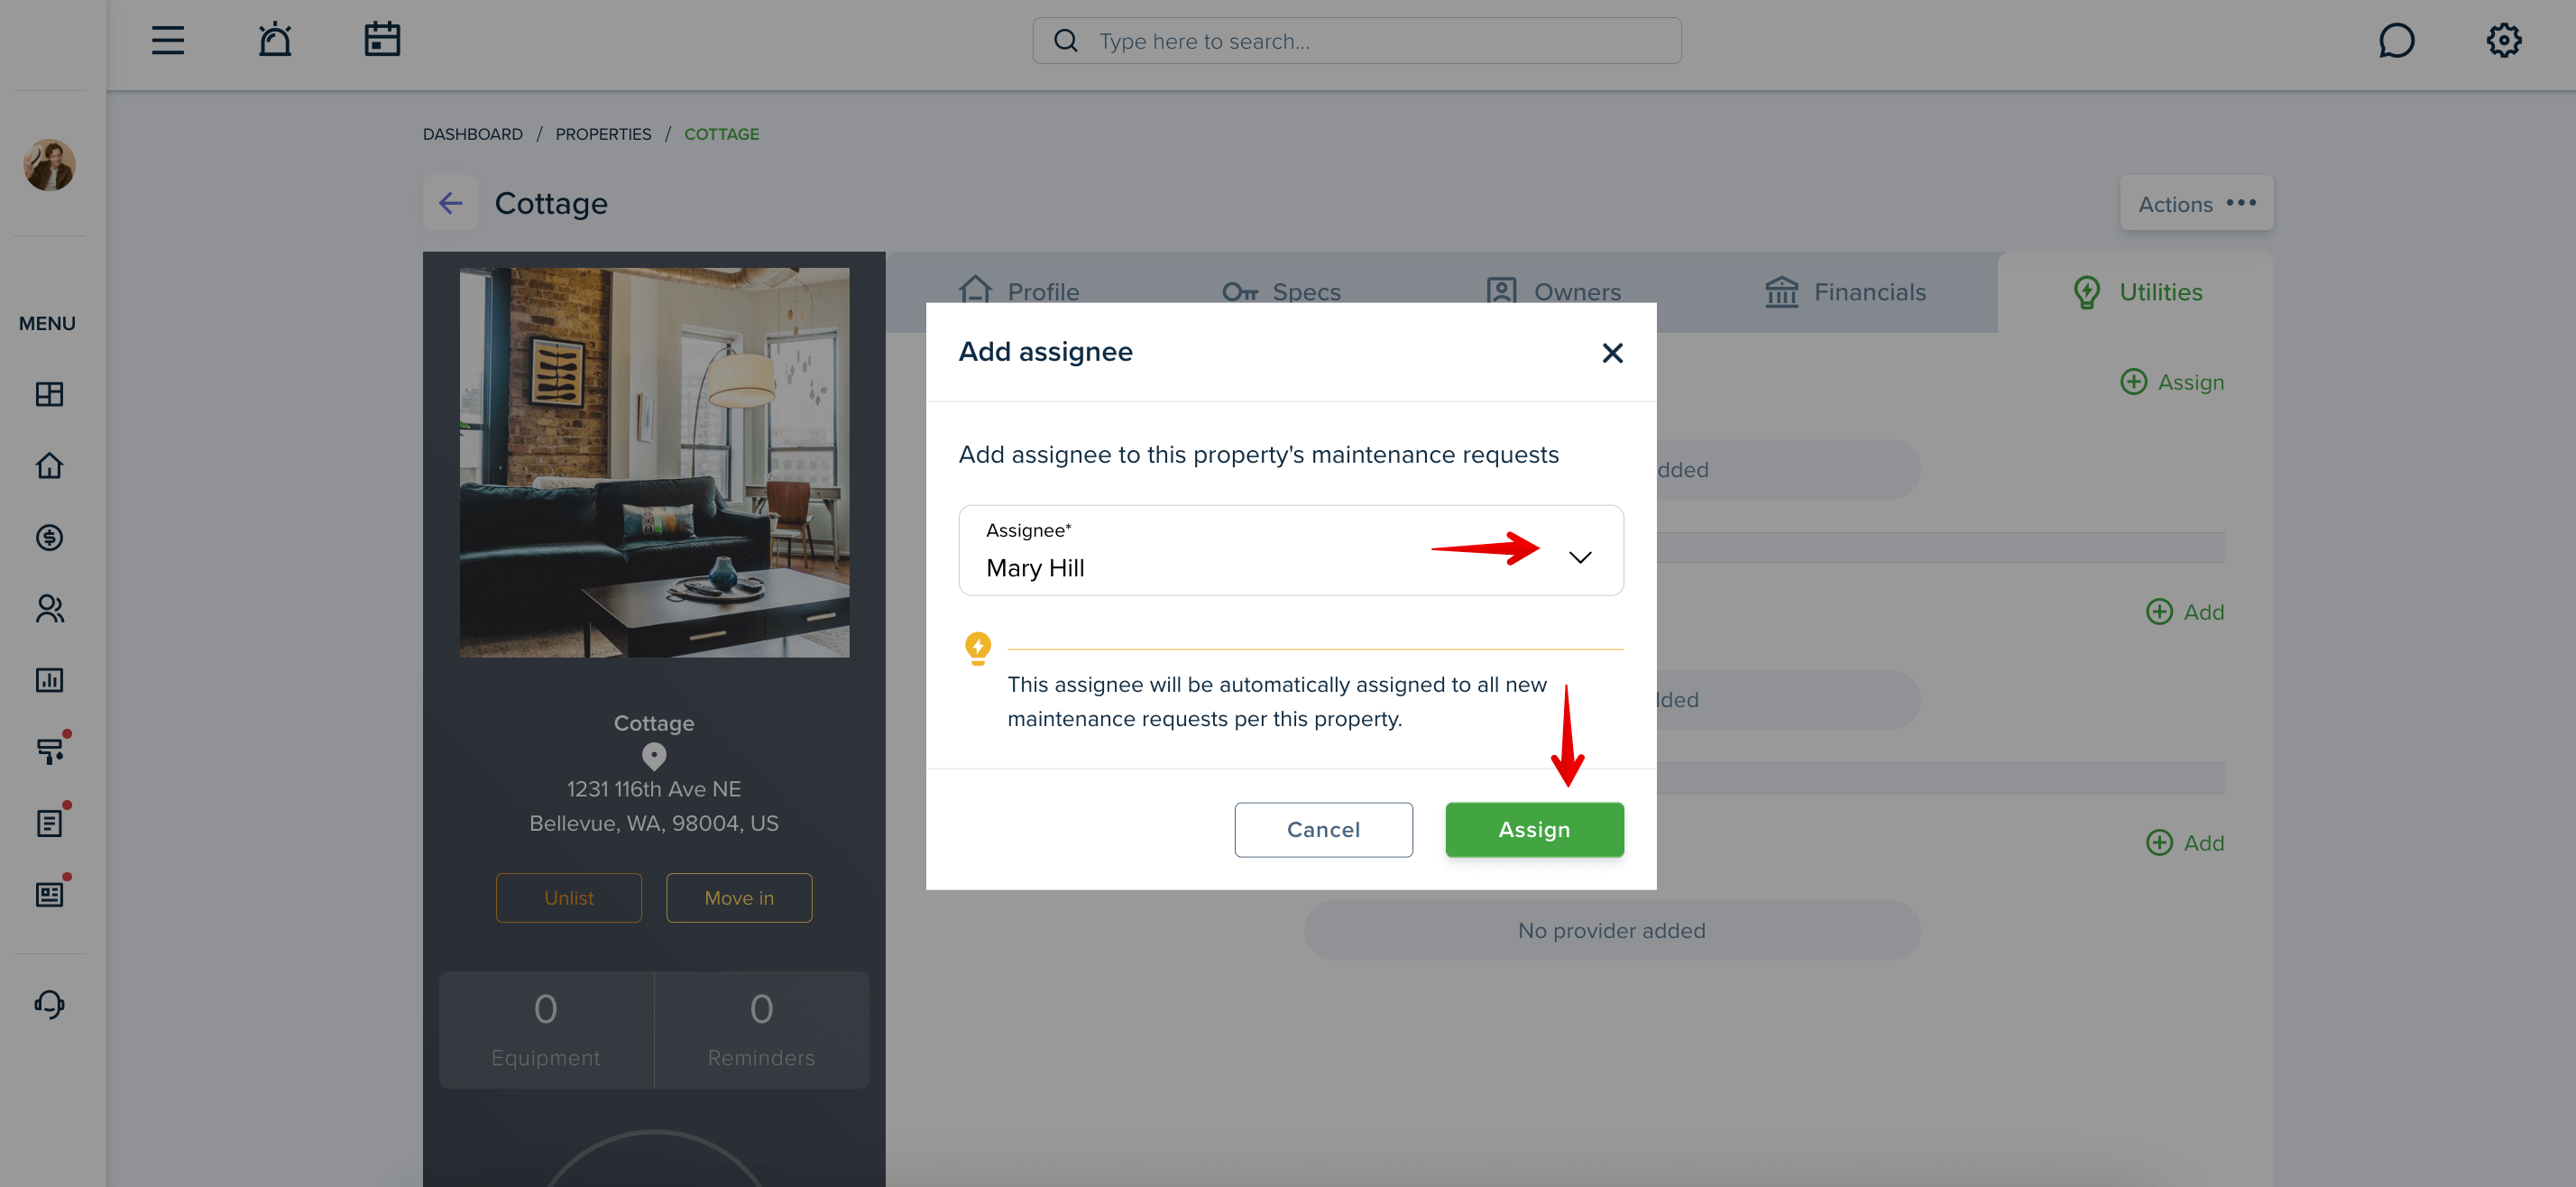Close the Add assignee dialog with X
Image resolution: width=2576 pixels, height=1187 pixels.
[x=1612, y=353]
